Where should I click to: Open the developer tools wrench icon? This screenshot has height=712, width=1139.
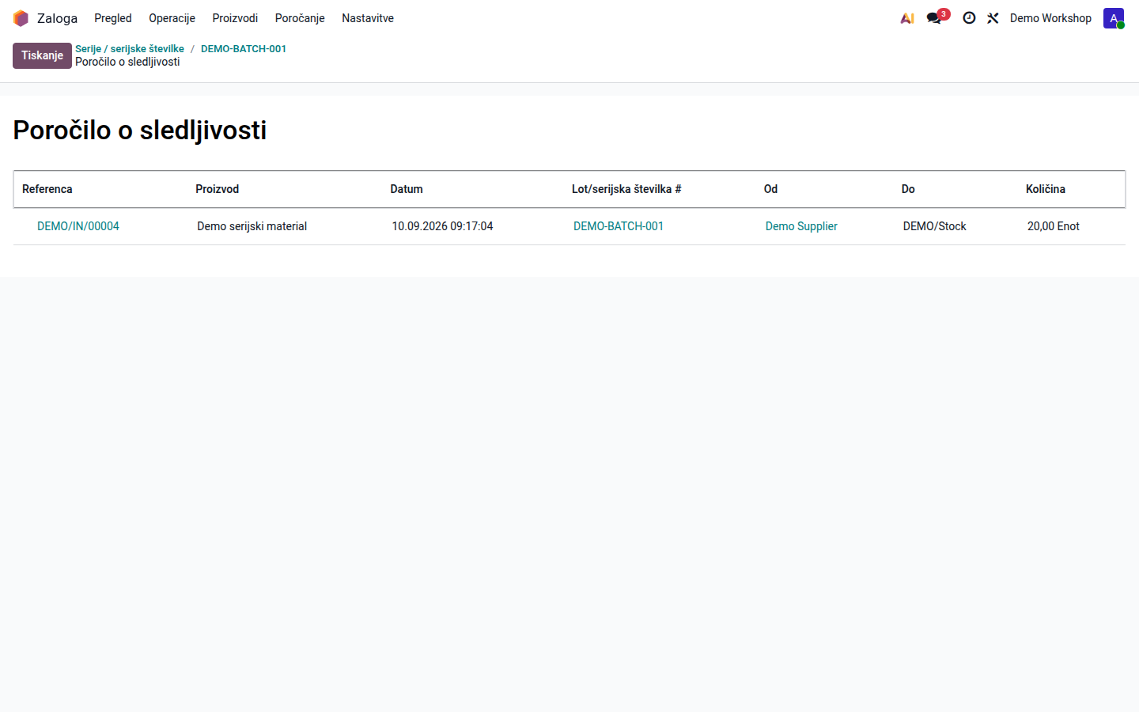pos(993,18)
